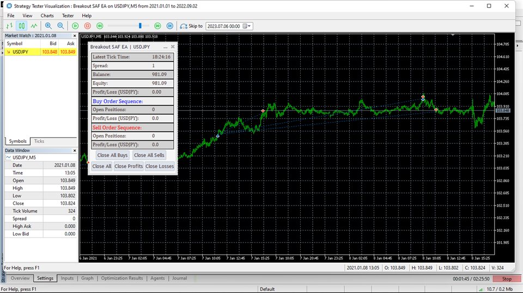This screenshot has width=523, height=293.
Task: Select candlestick chart mode
Action: click(x=22, y=26)
